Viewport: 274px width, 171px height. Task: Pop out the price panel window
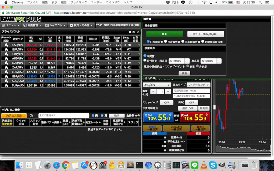pyautogui.click(x=134, y=32)
